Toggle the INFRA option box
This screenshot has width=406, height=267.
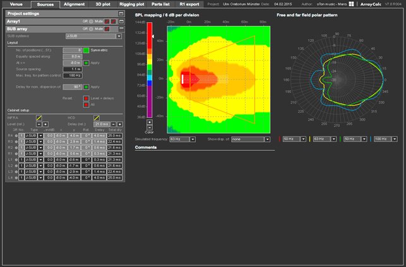coord(39,118)
